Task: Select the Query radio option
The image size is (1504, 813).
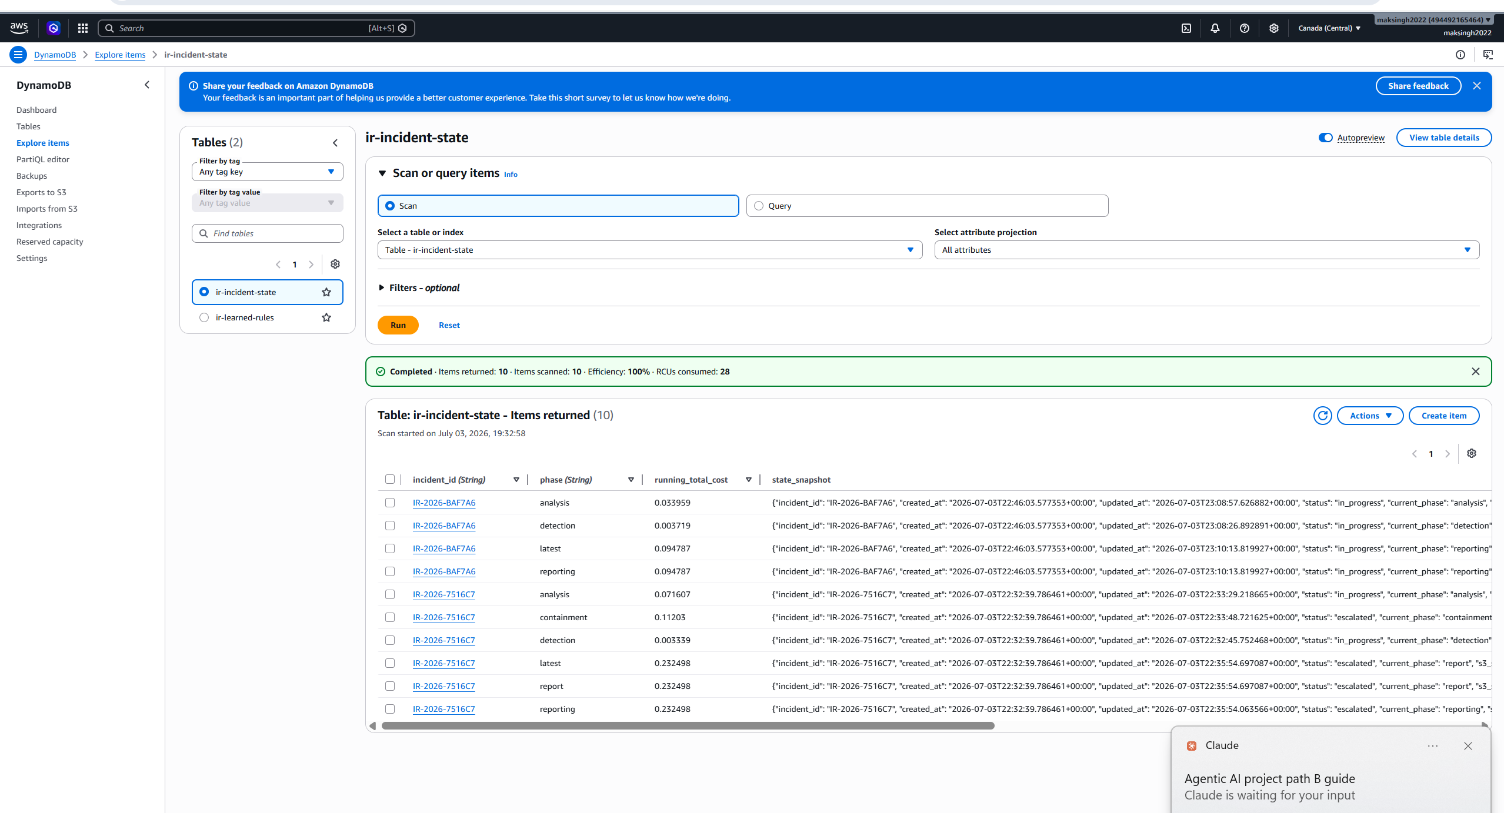Action: 759,206
